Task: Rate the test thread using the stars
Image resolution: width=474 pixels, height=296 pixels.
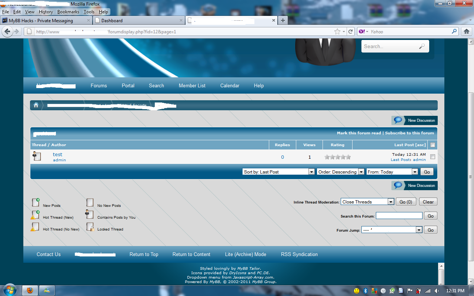Action: coord(337,157)
